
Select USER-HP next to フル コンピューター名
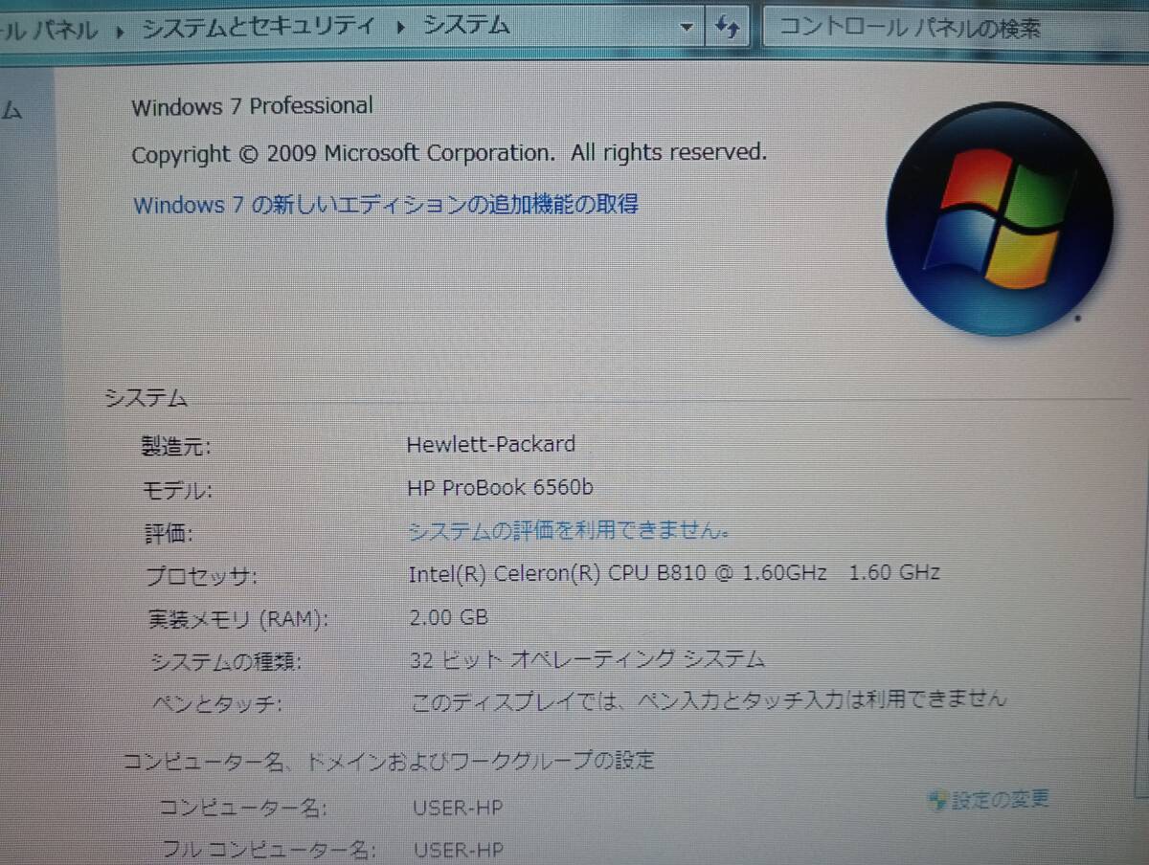point(459,850)
